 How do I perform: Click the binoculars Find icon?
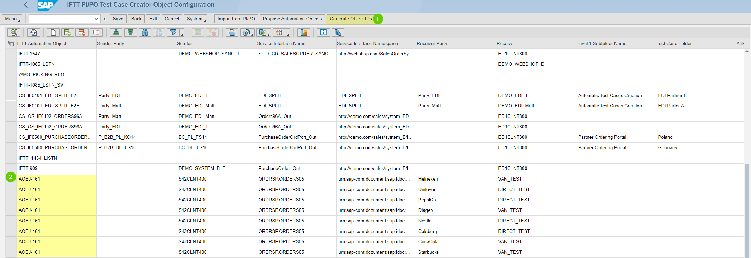coord(145,32)
